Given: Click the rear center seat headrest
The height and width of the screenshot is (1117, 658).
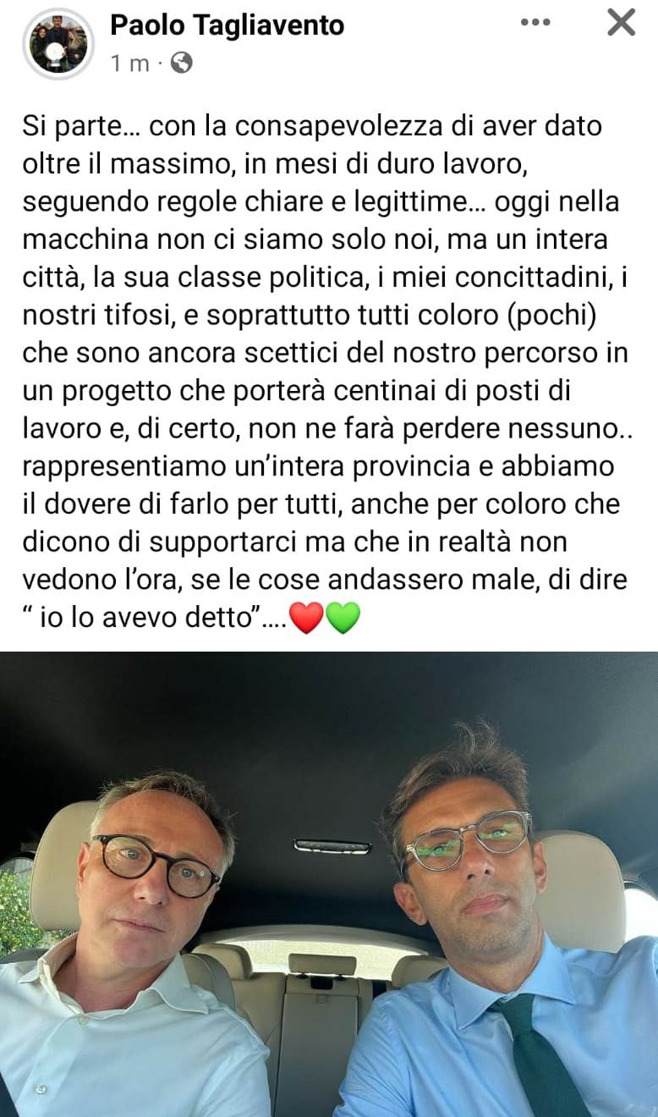Looking at the screenshot, I should click(322, 964).
